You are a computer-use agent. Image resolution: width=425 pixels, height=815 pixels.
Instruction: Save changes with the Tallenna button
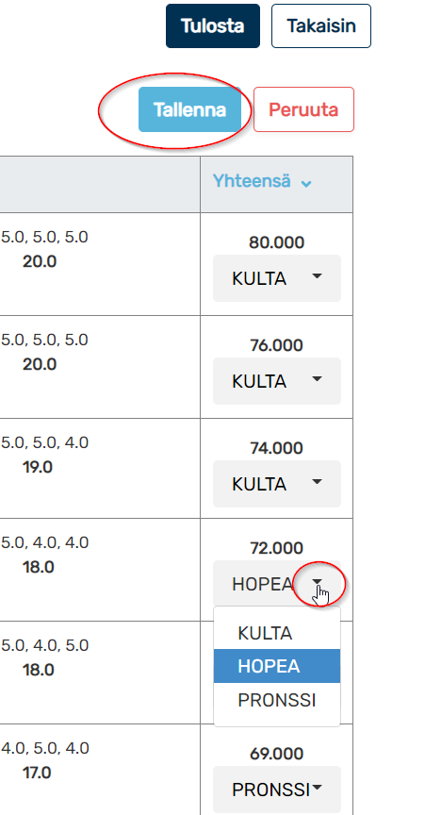point(189,109)
